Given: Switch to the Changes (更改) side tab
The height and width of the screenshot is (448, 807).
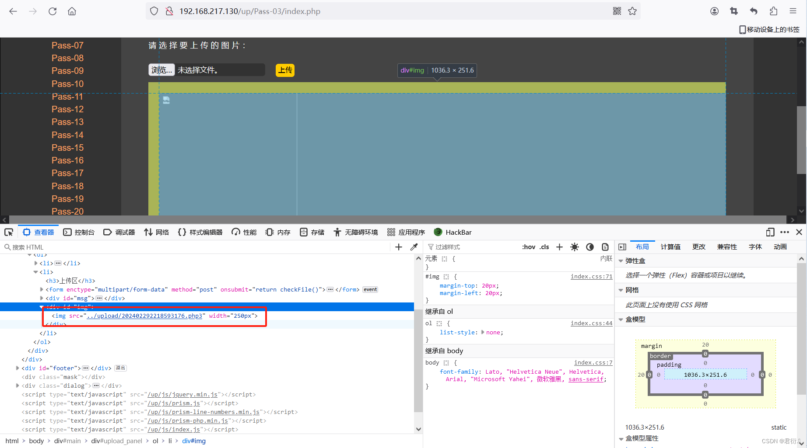Looking at the screenshot, I should 699,247.
